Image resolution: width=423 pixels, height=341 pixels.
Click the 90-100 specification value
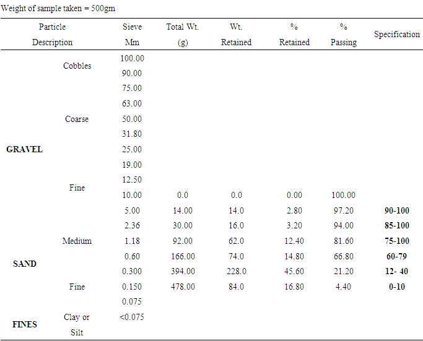coord(396,211)
